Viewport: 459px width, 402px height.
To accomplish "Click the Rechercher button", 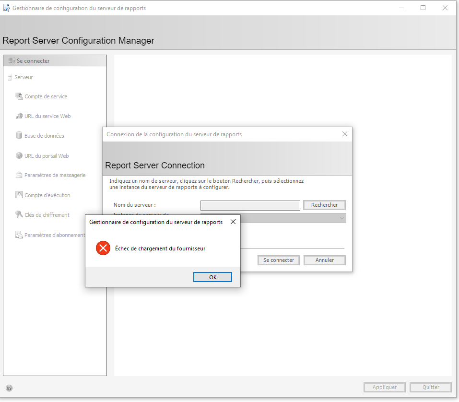I will click(324, 205).
